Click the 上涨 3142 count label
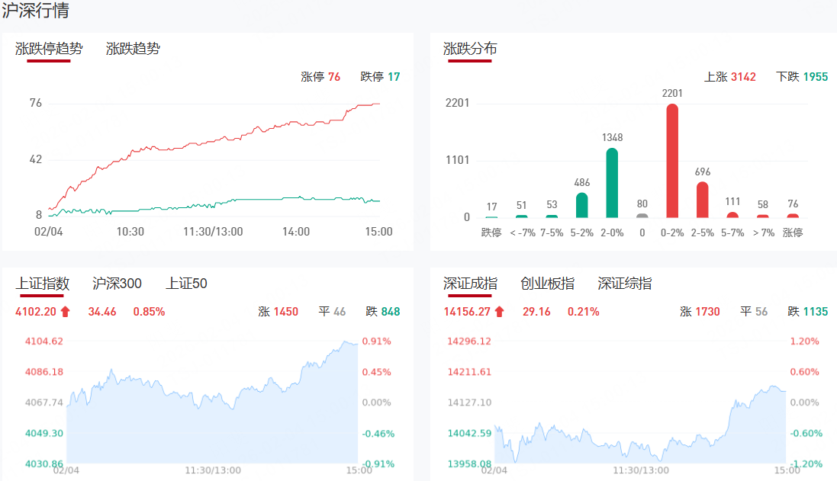 tap(729, 77)
